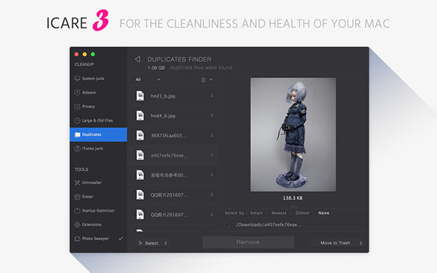Select the hnd1_b.jpg file entry
This screenshot has width=437, height=273.
[x=173, y=96]
